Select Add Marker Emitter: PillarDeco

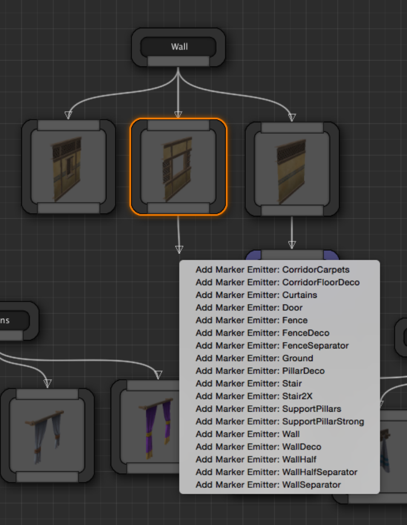pyautogui.click(x=279, y=371)
